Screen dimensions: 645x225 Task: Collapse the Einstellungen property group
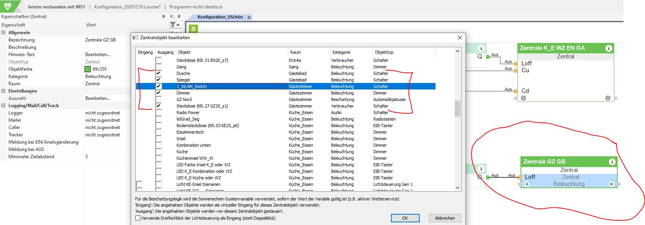point(3,91)
